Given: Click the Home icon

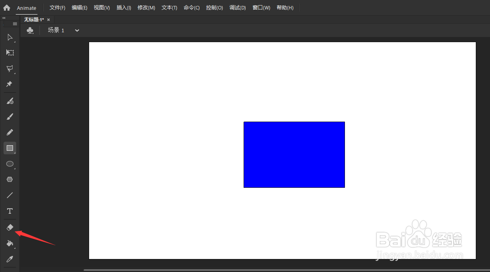Looking at the screenshot, I should 7,7.
